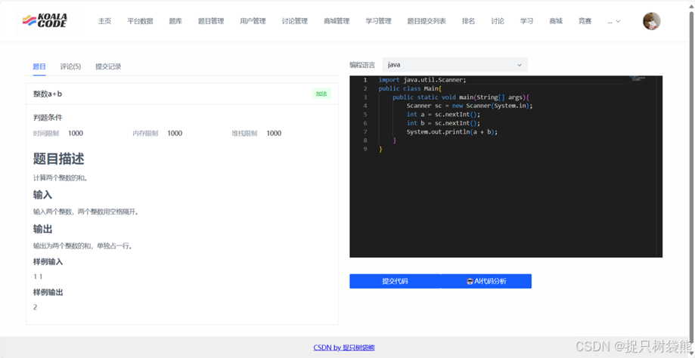Click the 样例输入 heading
The height and width of the screenshot is (358, 695).
tap(48, 262)
